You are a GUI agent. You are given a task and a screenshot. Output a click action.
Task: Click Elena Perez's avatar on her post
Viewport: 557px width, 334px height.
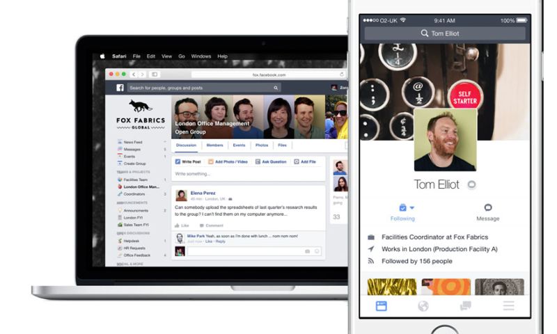[x=181, y=196]
